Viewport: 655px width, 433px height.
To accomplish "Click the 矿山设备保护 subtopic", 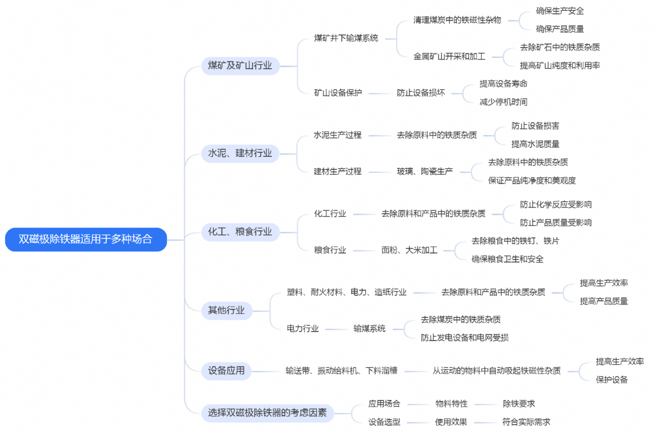I will 338,93.
